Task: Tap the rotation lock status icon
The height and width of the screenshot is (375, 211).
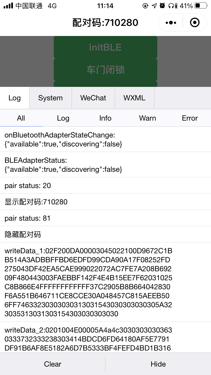Action: [146, 6]
